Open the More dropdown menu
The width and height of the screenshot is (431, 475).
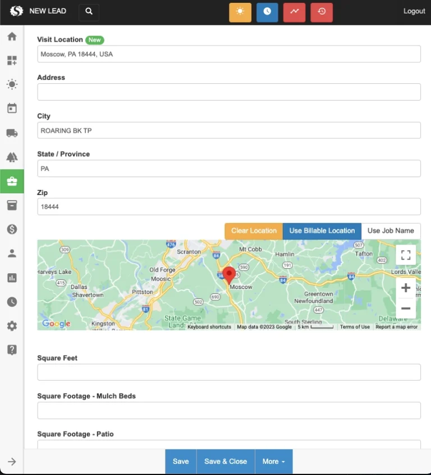coord(273,462)
